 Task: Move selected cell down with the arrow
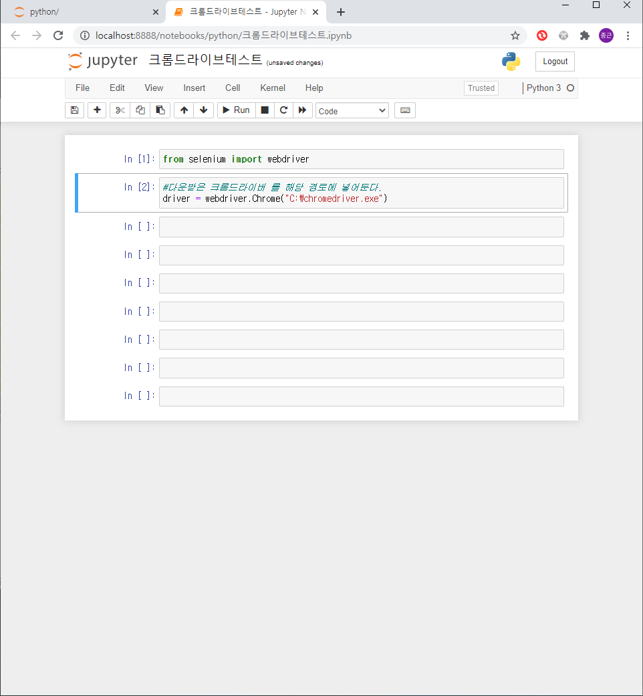click(x=204, y=110)
